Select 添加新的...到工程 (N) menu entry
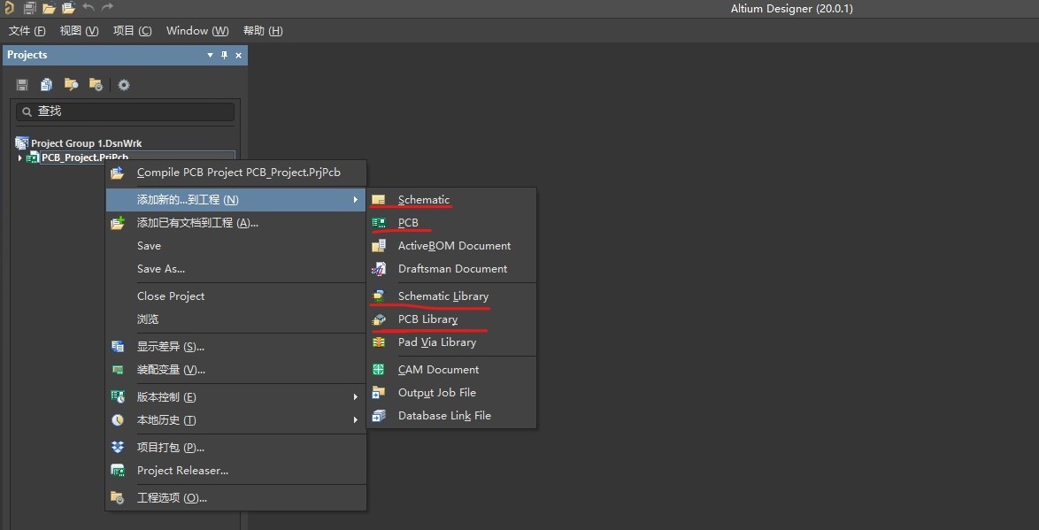The width and height of the screenshot is (1039, 530). (236, 199)
